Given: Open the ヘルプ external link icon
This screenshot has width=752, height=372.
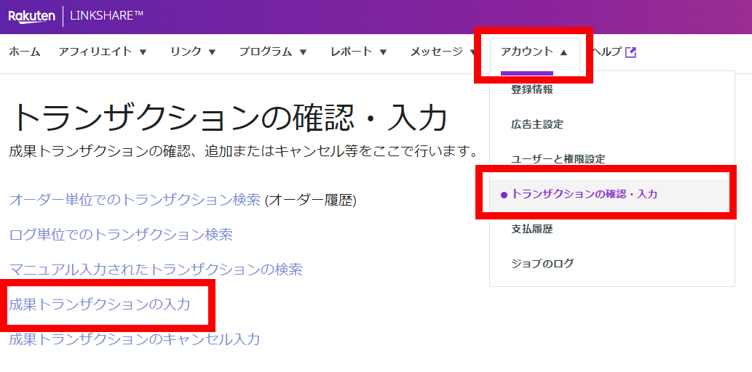Looking at the screenshot, I should pyautogui.click(x=631, y=52).
